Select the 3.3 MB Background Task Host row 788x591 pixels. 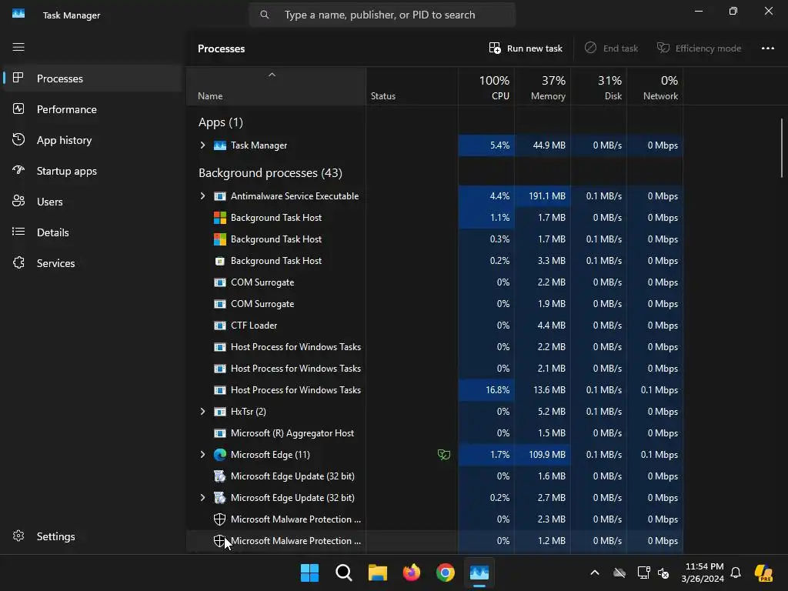click(435, 261)
